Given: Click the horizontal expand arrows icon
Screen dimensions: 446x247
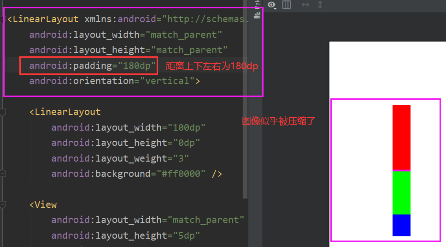Looking at the screenshot, I should [x=305, y=5].
